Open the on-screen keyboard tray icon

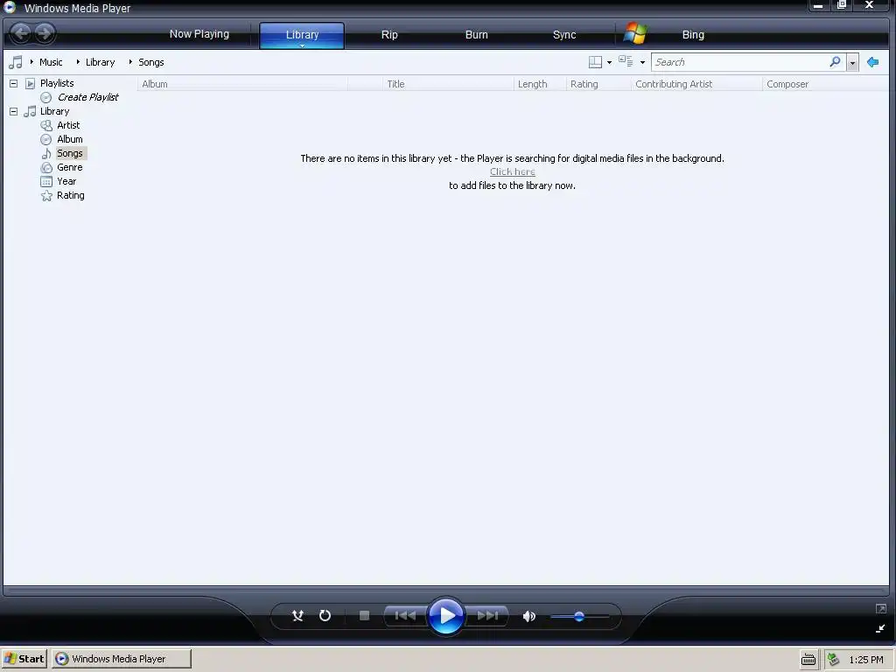(x=808, y=660)
